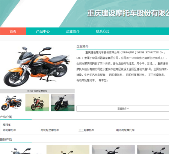
Task: Open first latest product motorcycle image
Action: point(23,149)
